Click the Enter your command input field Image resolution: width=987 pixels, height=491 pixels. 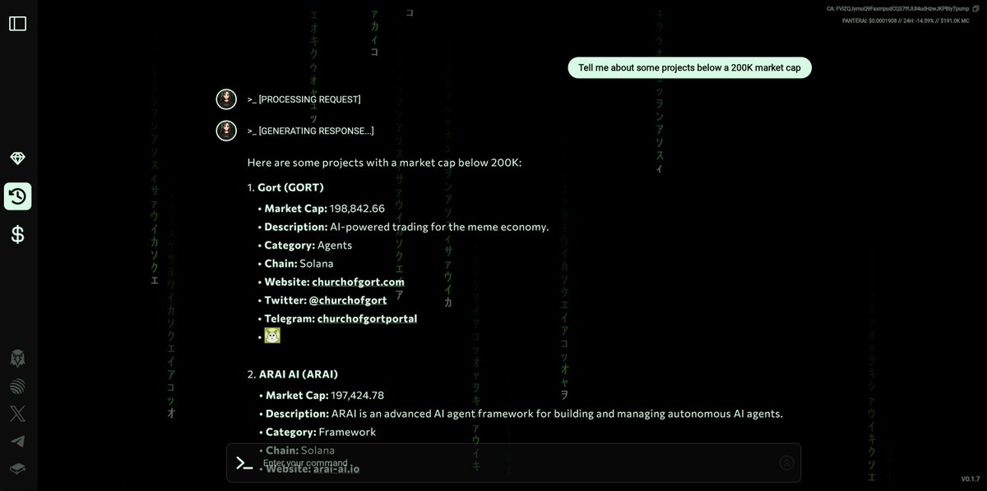tap(493, 462)
